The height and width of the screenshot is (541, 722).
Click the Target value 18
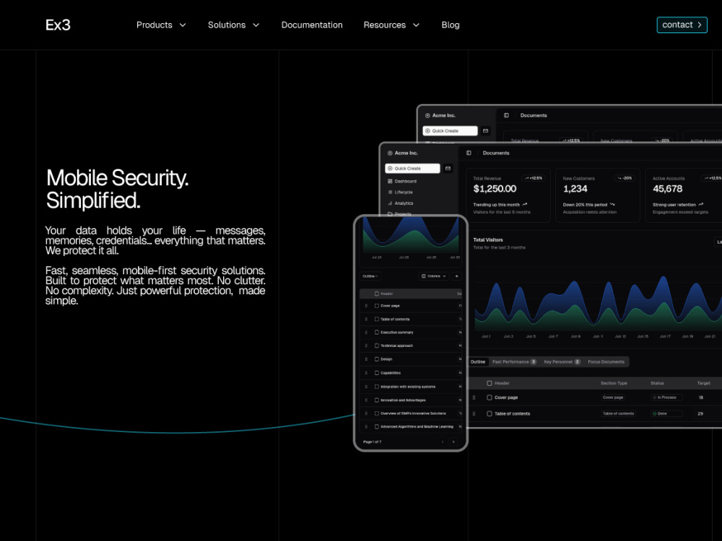(701, 397)
